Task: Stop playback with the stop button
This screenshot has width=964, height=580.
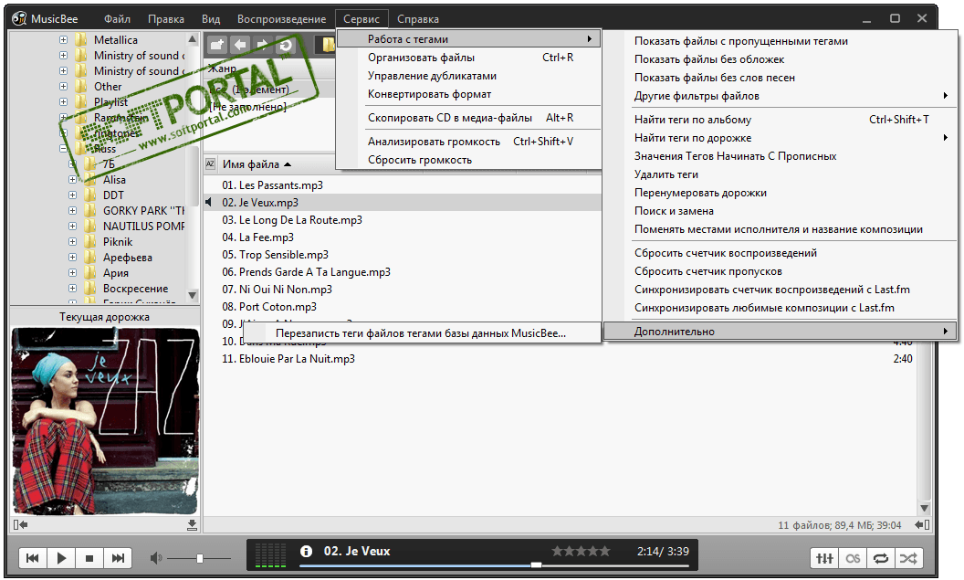Action: 89,558
